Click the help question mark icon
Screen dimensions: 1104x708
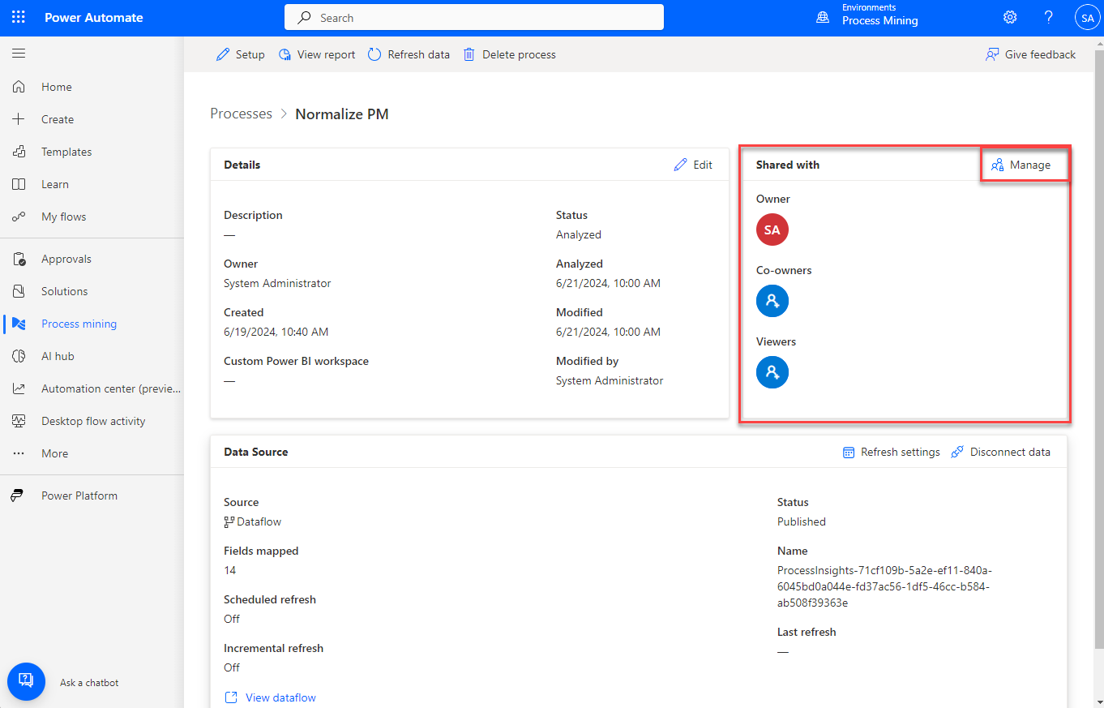click(x=1048, y=17)
